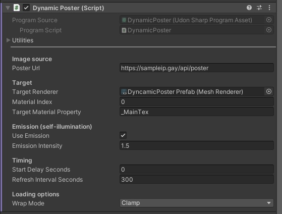Screen dimensions: 282x214
Task: Click the Start Delay Seconds label
Action: (x=41, y=170)
